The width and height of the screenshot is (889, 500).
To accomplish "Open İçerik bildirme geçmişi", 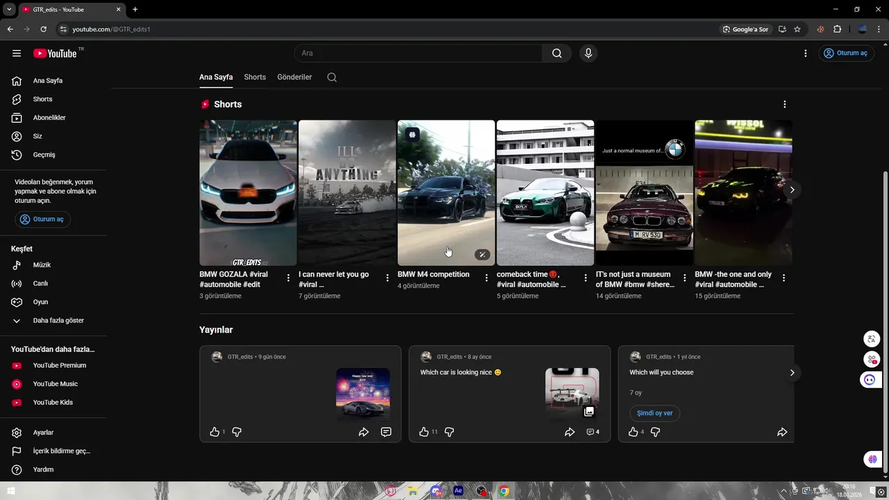I will [x=53, y=451].
